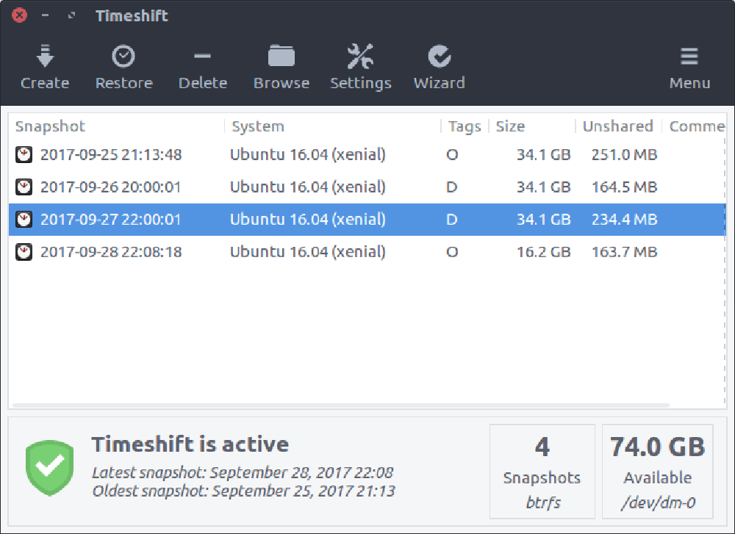Sort snapshots by the Size column header
This screenshot has width=735, height=534.
(509, 126)
